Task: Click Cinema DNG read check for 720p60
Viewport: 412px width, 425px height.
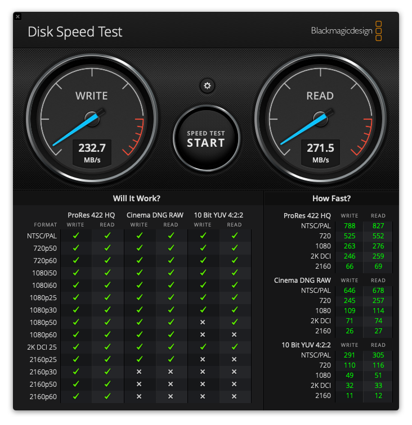Action: (x=171, y=260)
